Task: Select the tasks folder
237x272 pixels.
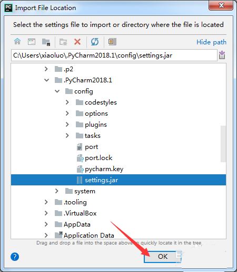Action: point(93,136)
